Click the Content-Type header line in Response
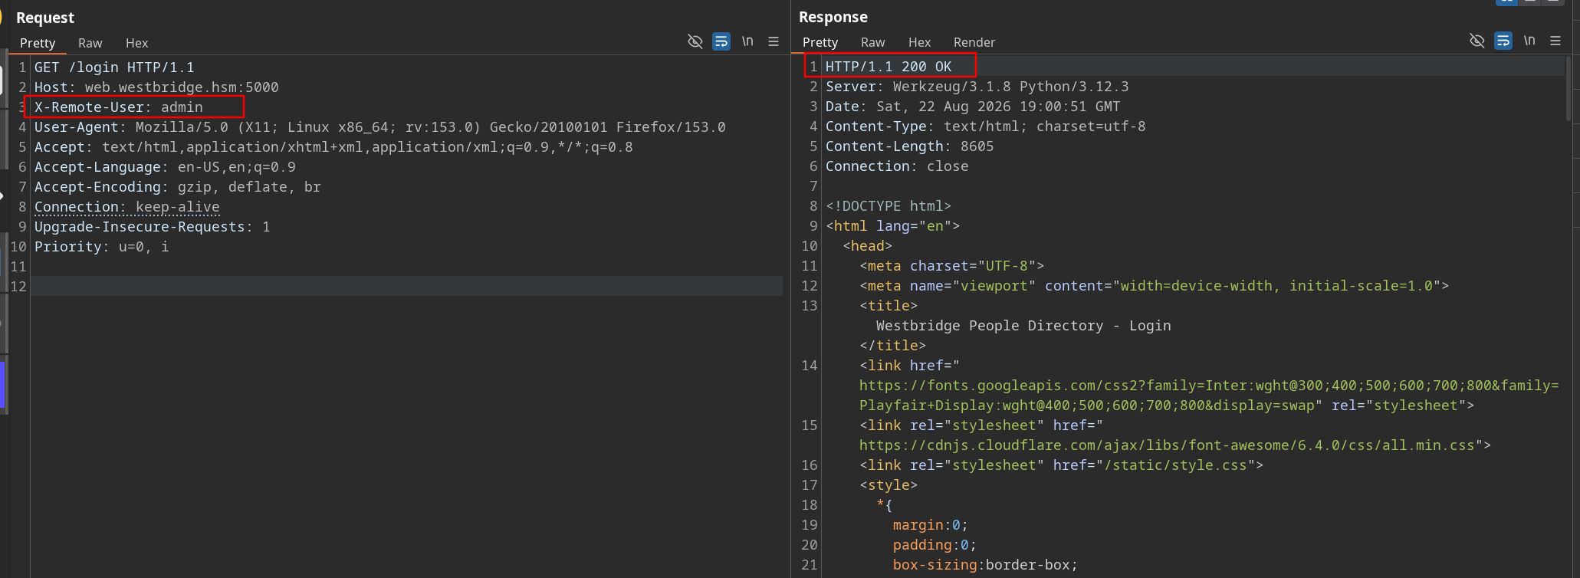This screenshot has height=578, width=1580. 986,126
